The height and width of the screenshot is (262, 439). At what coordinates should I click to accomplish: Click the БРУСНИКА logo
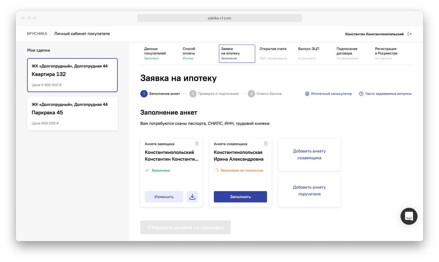(x=37, y=34)
